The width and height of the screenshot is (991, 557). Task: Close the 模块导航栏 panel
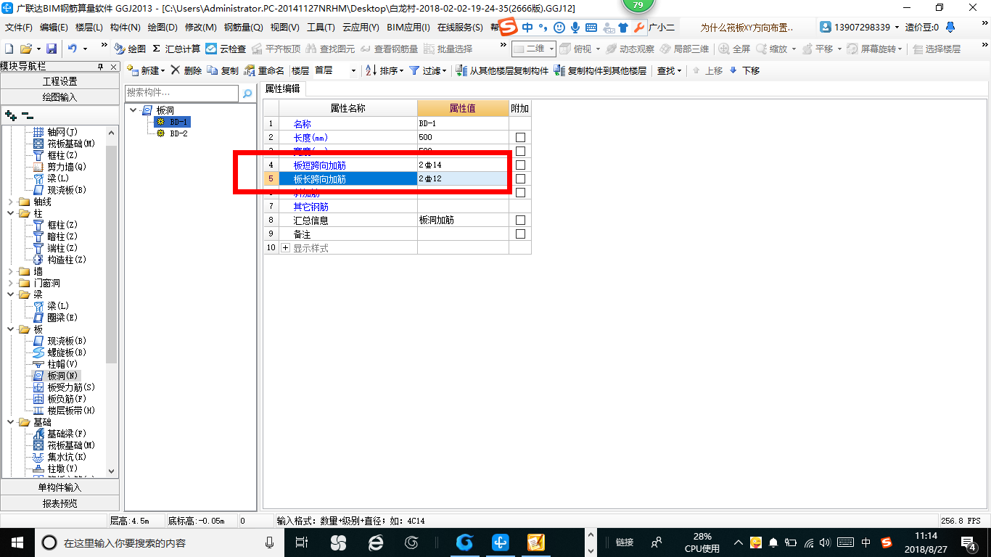[114, 67]
